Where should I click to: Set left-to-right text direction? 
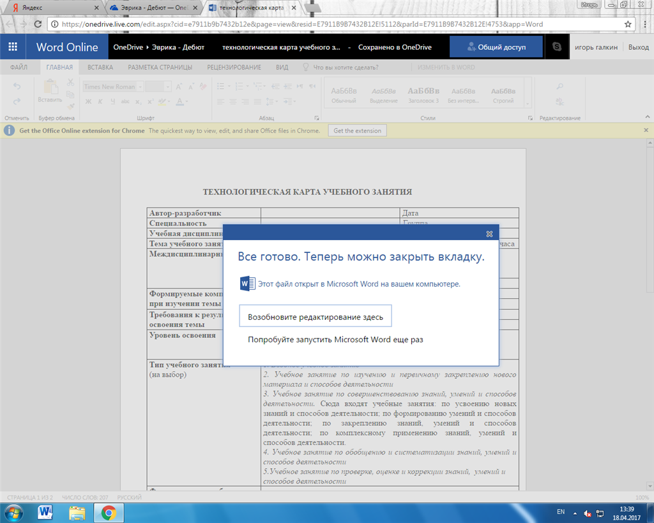pyautogui.click(x=300, y=86)
